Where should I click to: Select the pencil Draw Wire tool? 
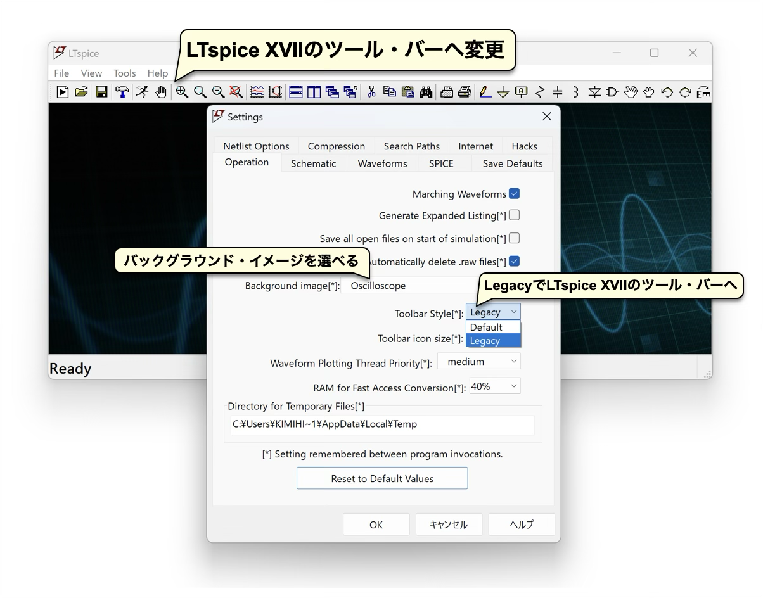coord(485,92)
